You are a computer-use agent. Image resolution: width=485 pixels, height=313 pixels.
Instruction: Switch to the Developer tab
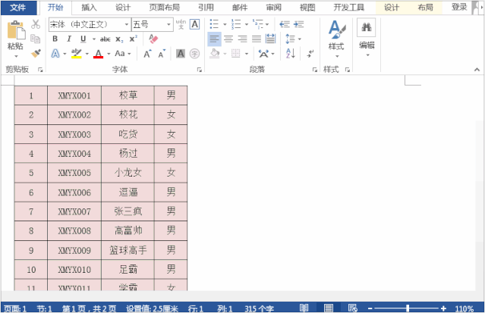point(348,8)
